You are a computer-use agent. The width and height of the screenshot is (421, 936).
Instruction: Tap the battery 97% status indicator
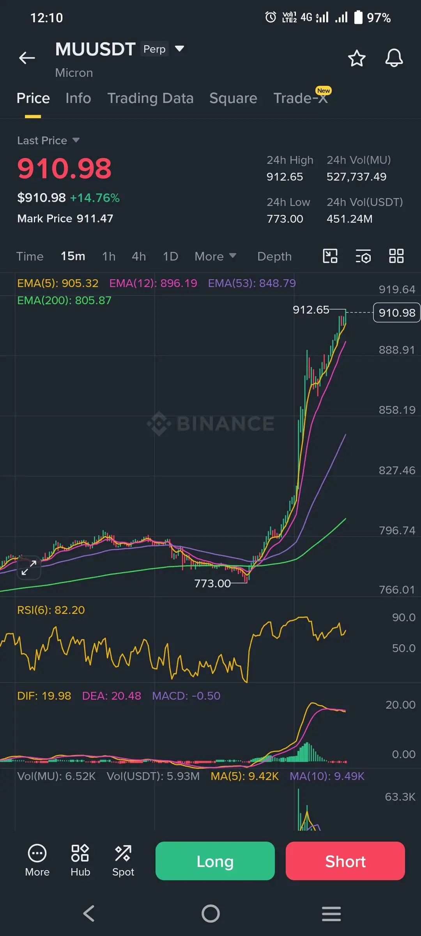[x=372, y=18]
